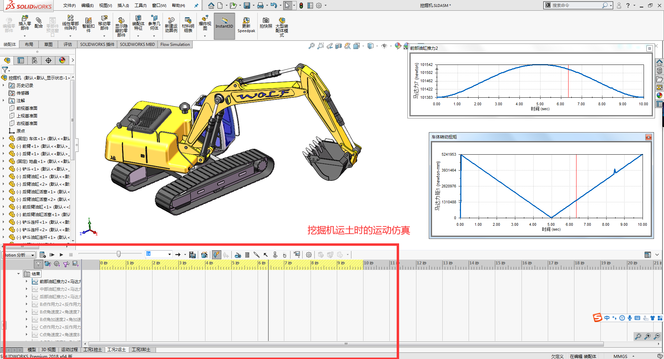Screen dimensions: 664x359
Task: Click the save disk icon in top toolbar
Action: point(247,6)
